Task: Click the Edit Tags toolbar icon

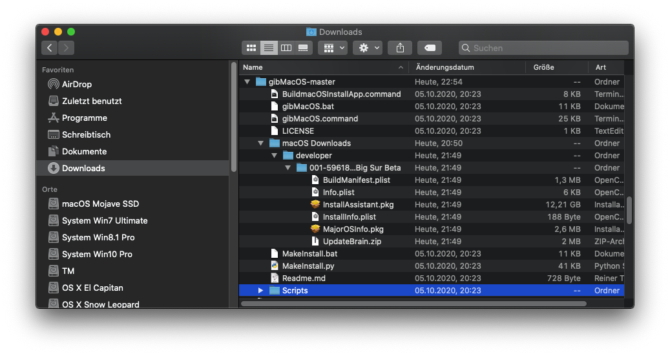Action: tap(430, 48)
